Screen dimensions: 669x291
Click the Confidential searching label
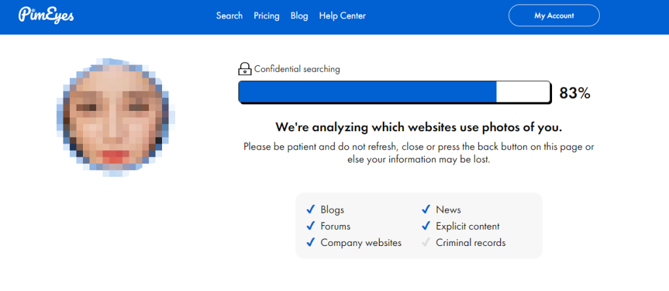[x=297, y=69]
